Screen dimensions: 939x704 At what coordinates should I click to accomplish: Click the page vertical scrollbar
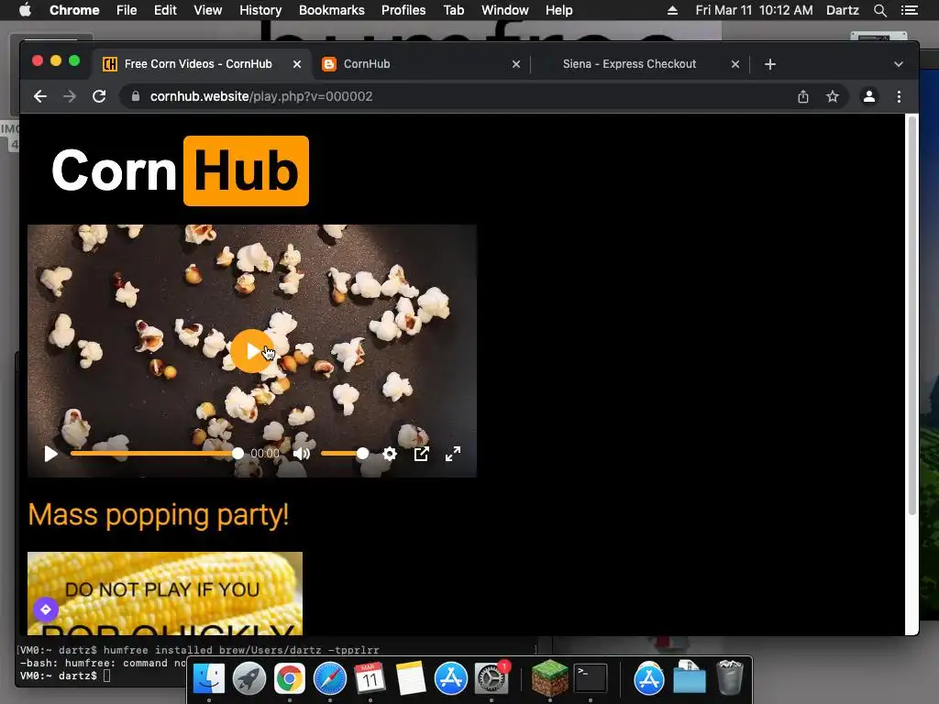click(912, 315)
